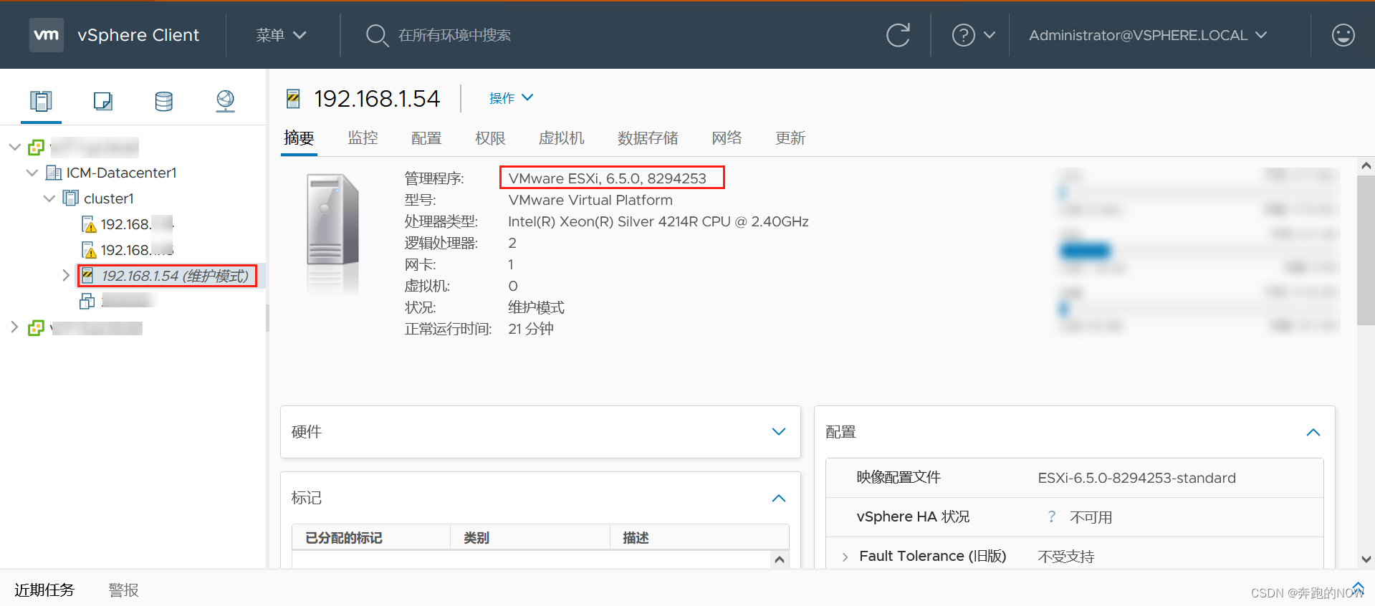The width and height of the screenshot is (1375, 606).
Task: Collapse the 配置 configuration panel
Action: (1313, 432)
